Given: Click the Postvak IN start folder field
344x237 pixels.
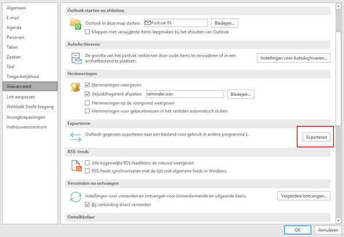Looking at the screenshot, I should [176, 23].
